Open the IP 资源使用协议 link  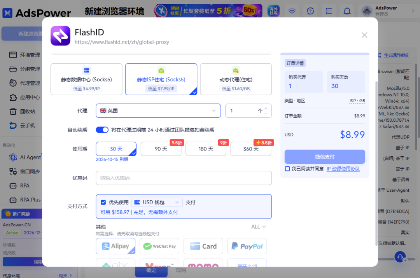tap(343, 169)
